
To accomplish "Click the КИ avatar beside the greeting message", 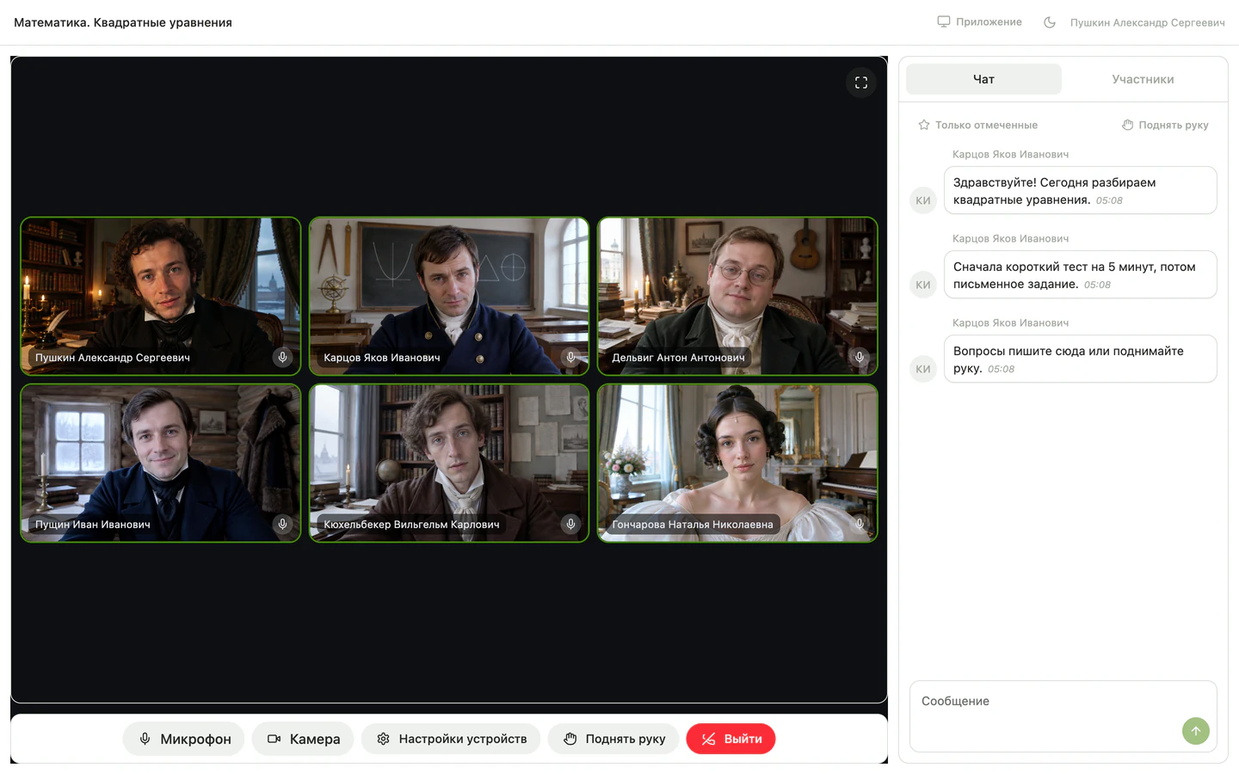I will click(x=923, y=200).
